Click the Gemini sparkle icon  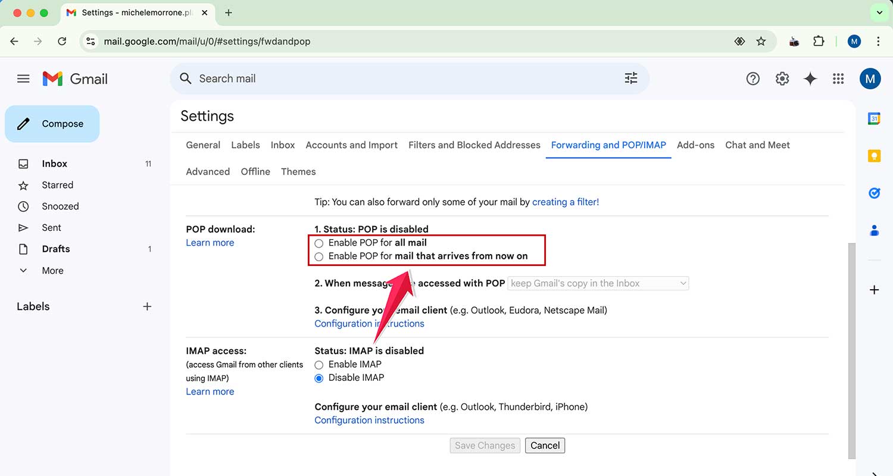[x=810, y=78]
